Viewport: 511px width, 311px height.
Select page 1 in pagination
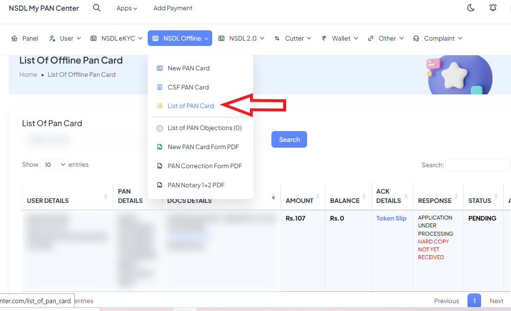[474, 301]
